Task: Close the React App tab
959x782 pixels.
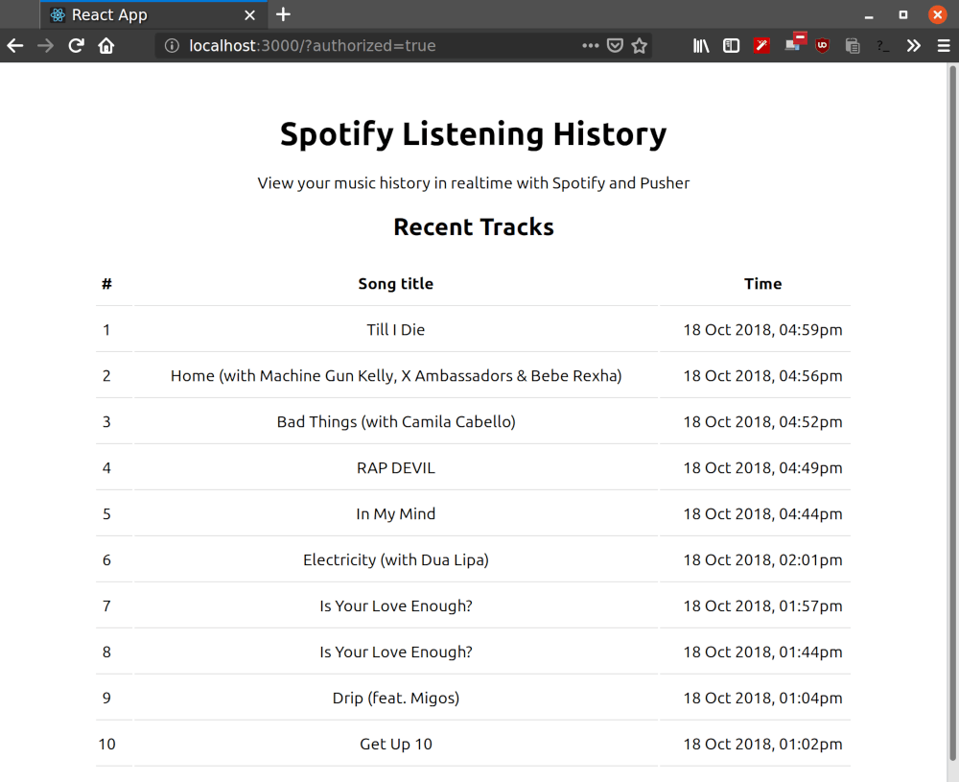Action: click(x=249, y=15)
